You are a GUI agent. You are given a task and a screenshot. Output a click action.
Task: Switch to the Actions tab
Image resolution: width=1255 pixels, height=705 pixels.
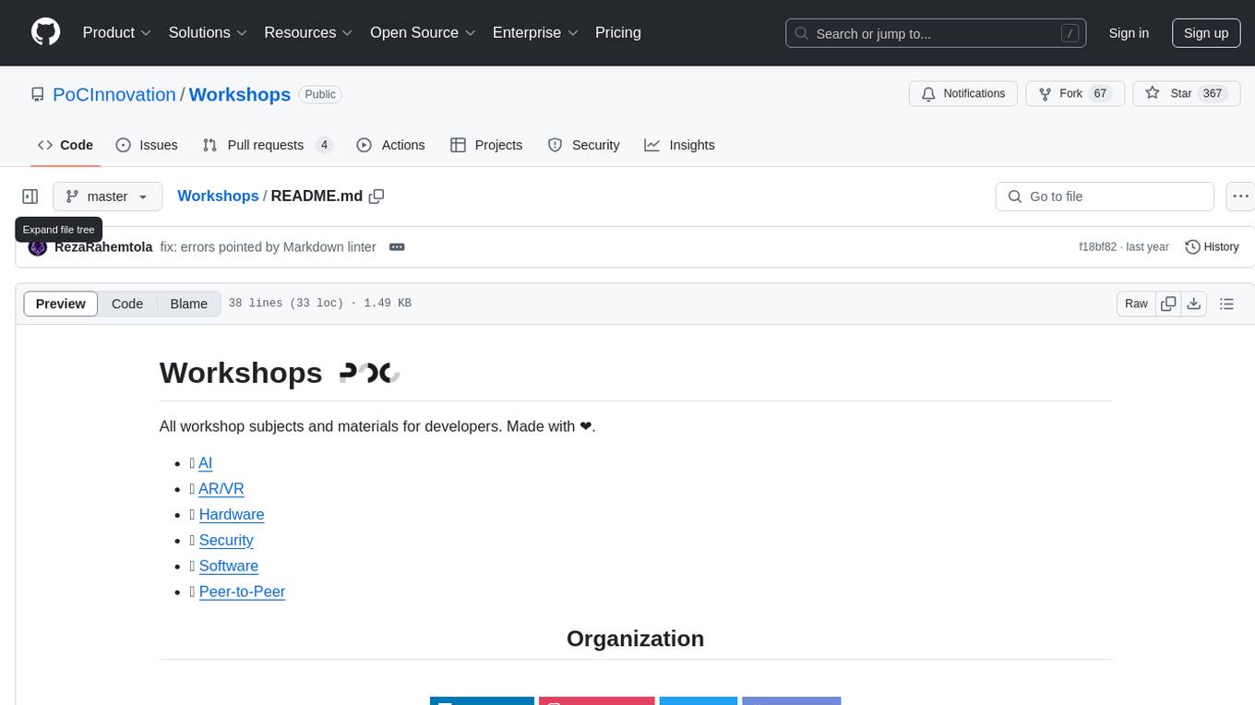click(x=390, y=145)
